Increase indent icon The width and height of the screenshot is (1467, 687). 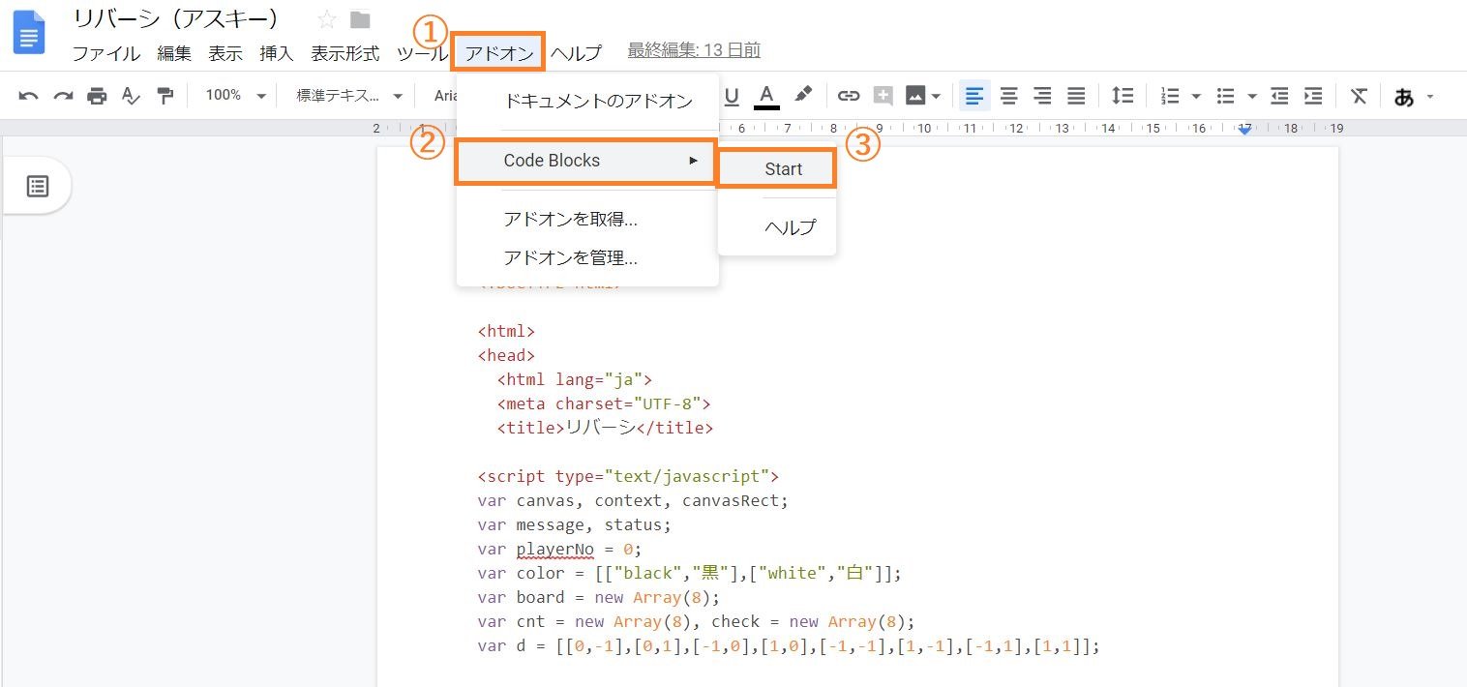(x=1313, y=96)
